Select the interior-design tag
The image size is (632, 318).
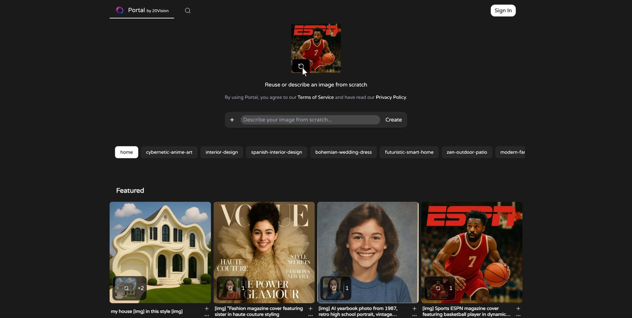click(222, 152)
